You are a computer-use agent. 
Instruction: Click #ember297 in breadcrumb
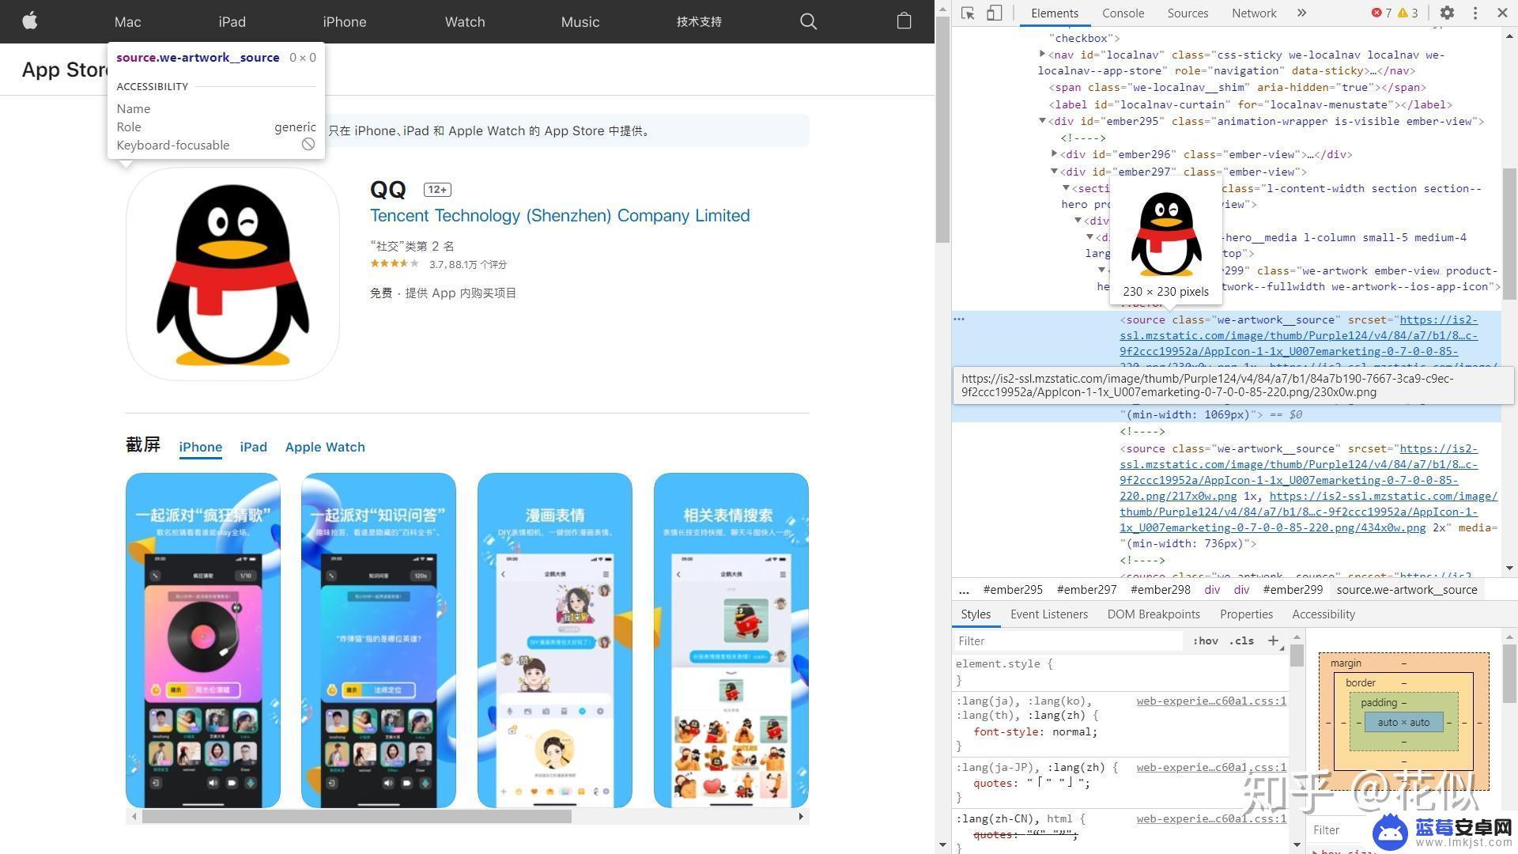[1086, 590]
